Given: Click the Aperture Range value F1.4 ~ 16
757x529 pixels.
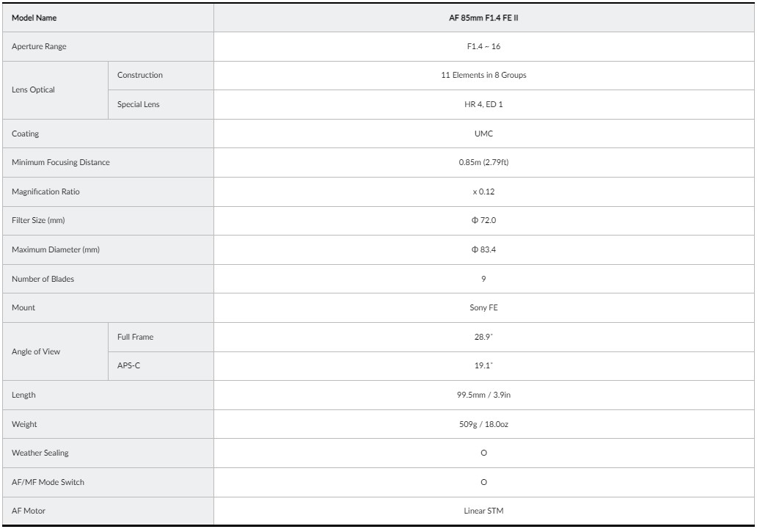Looking at the screenshot, I should click(483, 47).
